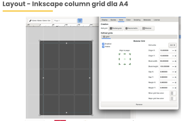The width and height of the screenshot is (186, 121).
Task: Decrease Origin Y with minus button
Action: pyautogui.click(x=173, y=56)
